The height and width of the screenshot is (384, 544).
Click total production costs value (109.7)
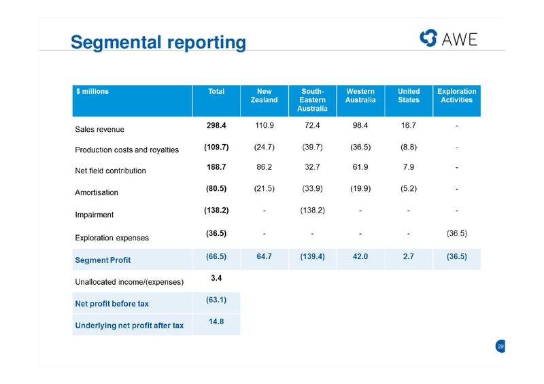(x=216, y=147)
